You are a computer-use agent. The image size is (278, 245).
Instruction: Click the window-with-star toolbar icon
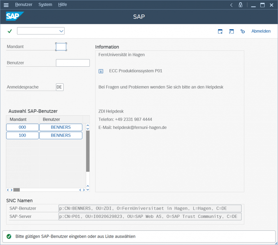coord(220,31)
